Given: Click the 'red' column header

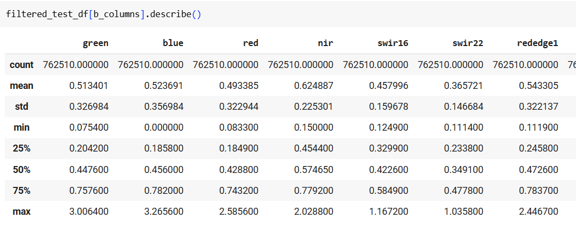Looking at the screenshot, I should pyautogui.click(x=250, y=43).
